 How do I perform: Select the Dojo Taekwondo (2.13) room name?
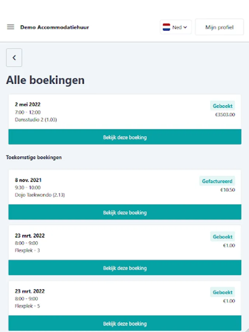point(40,195)
